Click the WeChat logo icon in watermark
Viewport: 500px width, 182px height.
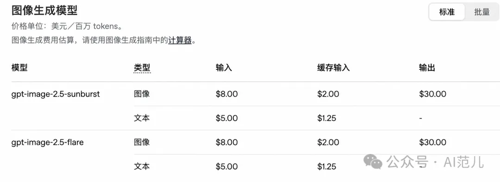373,162
